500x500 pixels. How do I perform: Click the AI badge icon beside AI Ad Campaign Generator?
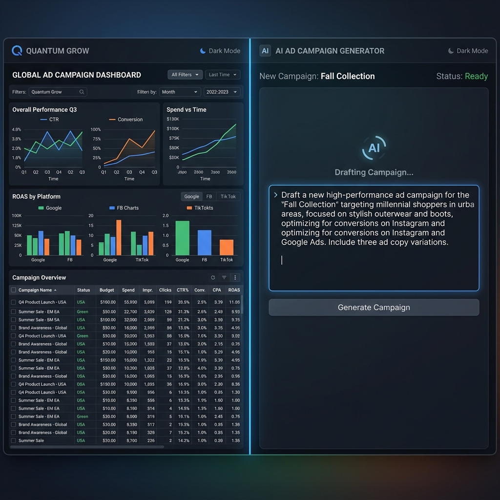pyautogui.click(x=265, y=51)
